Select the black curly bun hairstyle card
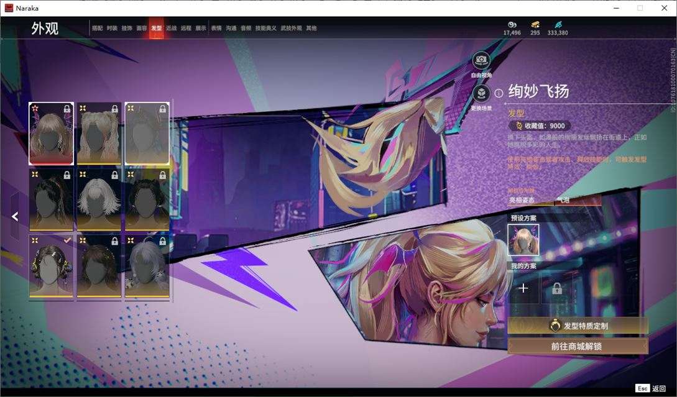 pos(147,199)
